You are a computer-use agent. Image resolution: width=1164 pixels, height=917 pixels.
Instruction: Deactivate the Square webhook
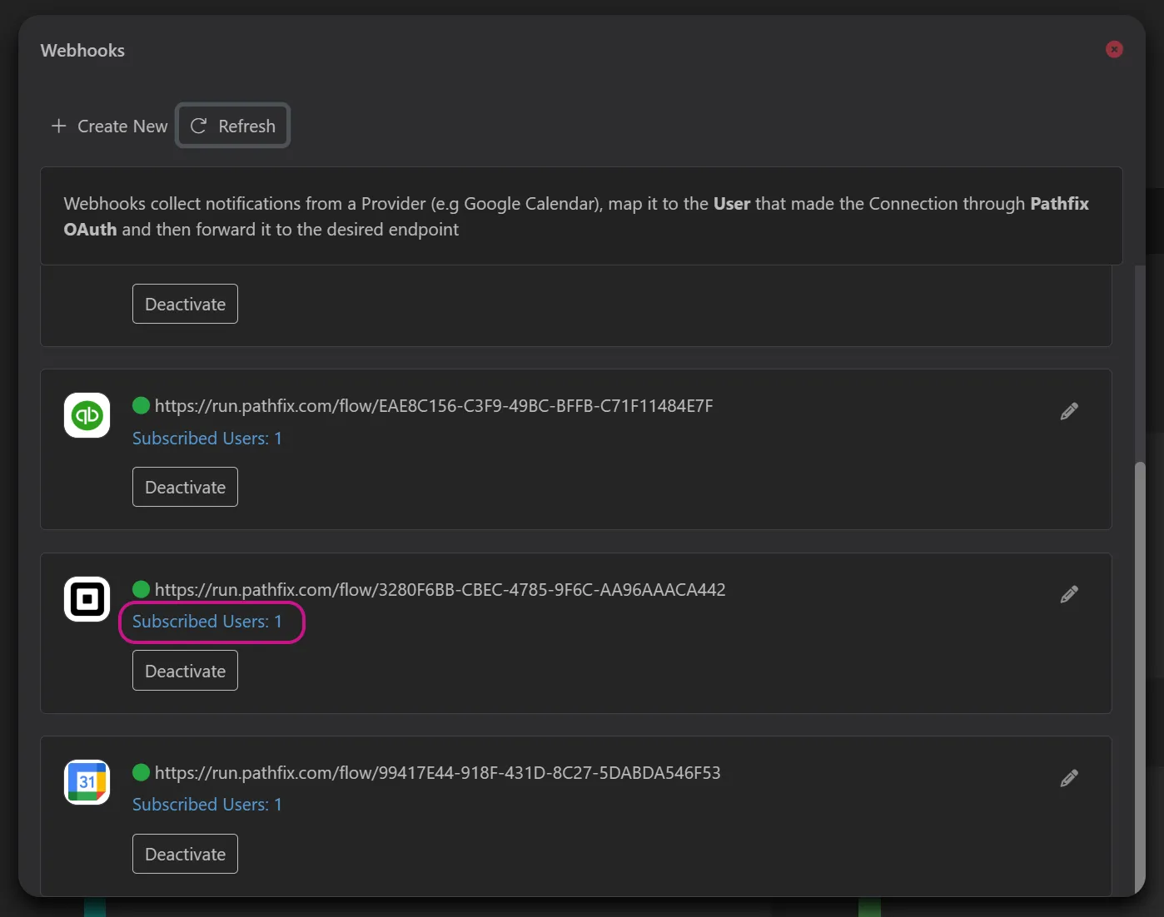185,671
